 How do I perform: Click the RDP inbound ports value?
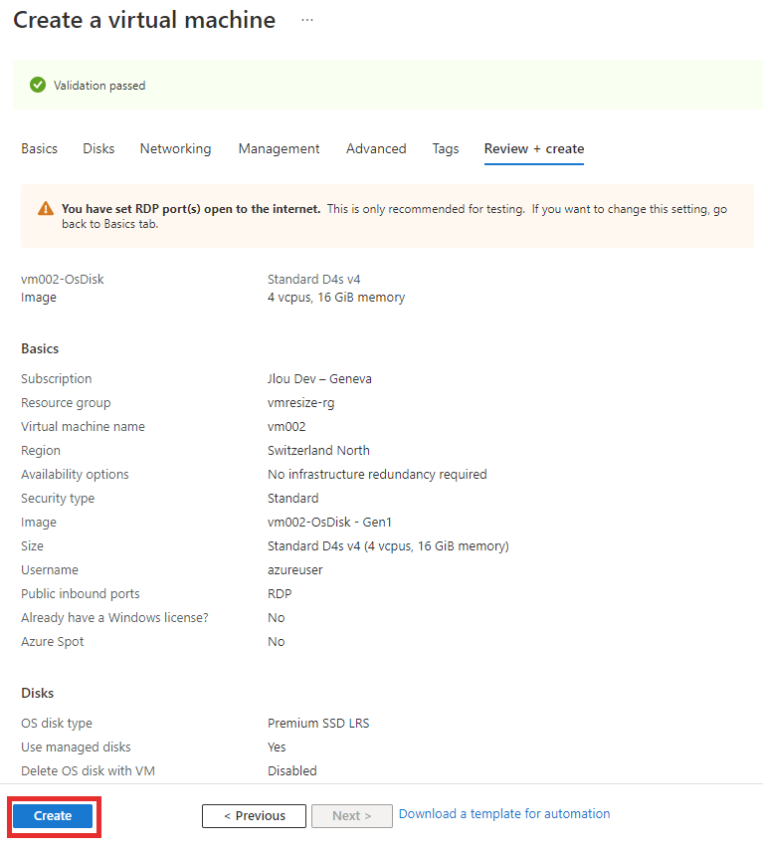tap(280, 594)
